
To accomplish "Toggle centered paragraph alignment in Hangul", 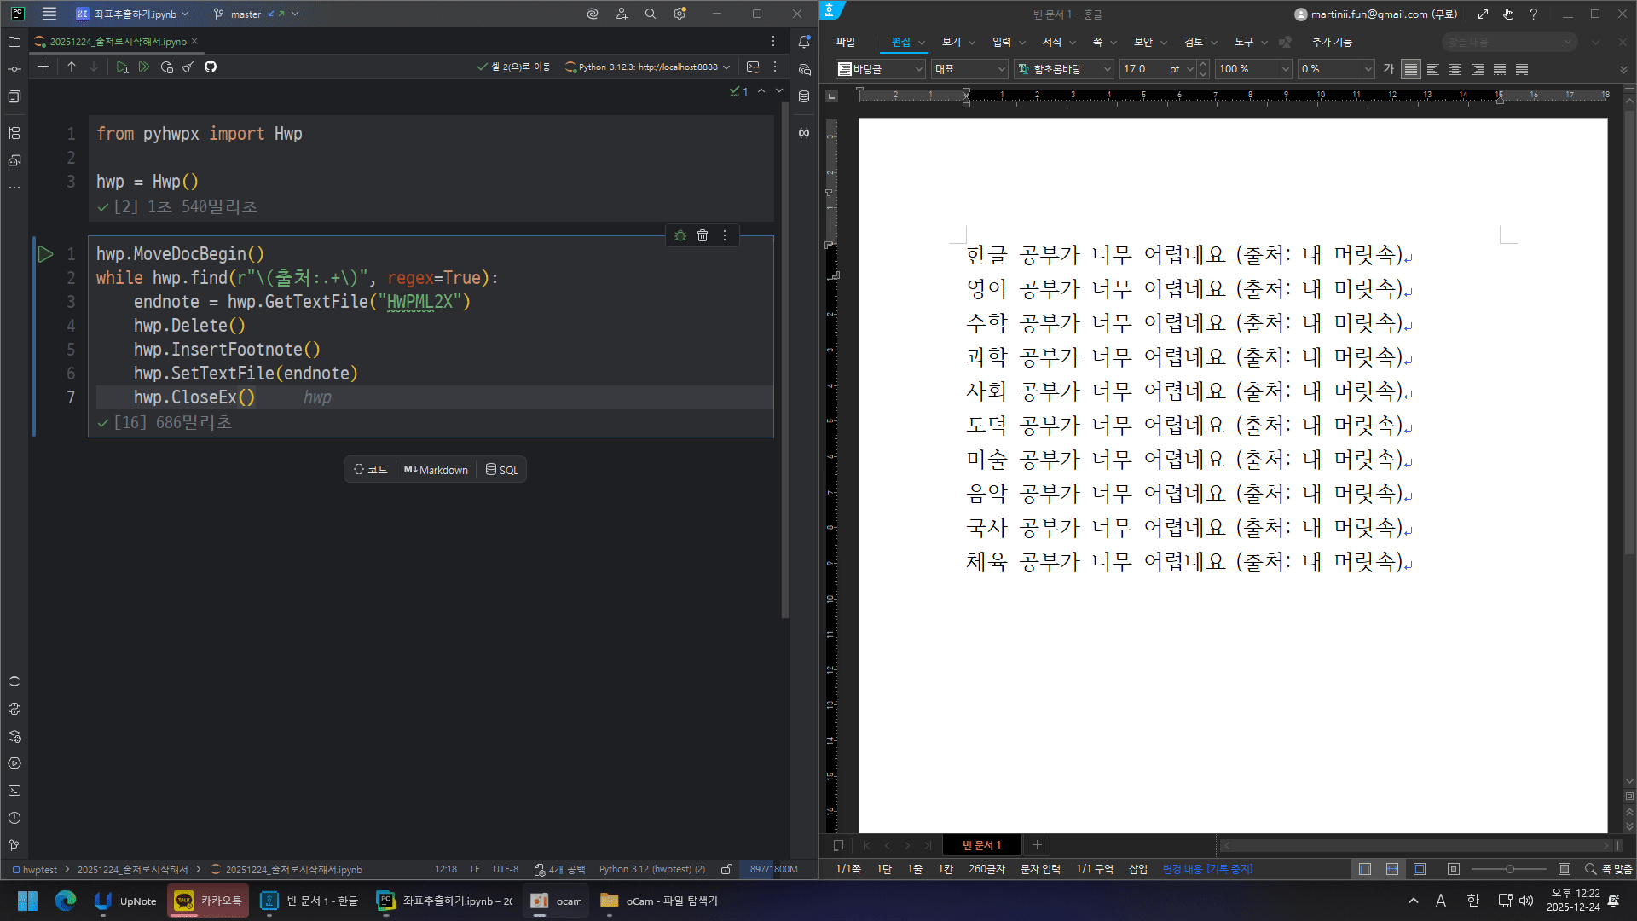I will tap(1455, 69).
